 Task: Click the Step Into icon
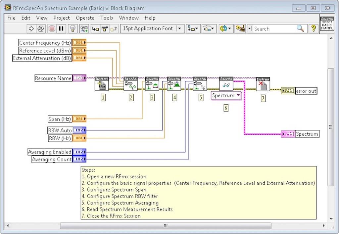(x=95, y=29)
